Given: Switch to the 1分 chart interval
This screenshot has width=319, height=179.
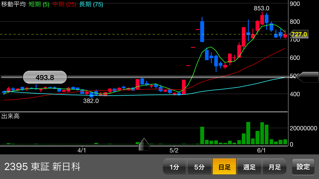Looking at the screenshot, I should (174, 167).
